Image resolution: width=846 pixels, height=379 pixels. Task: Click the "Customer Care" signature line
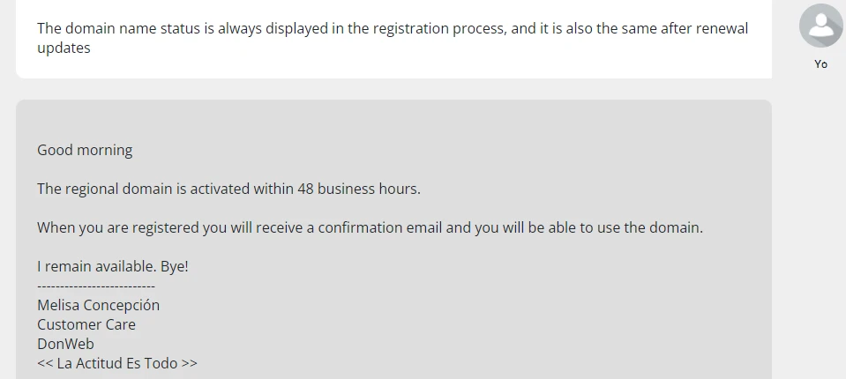pos(86,324)
